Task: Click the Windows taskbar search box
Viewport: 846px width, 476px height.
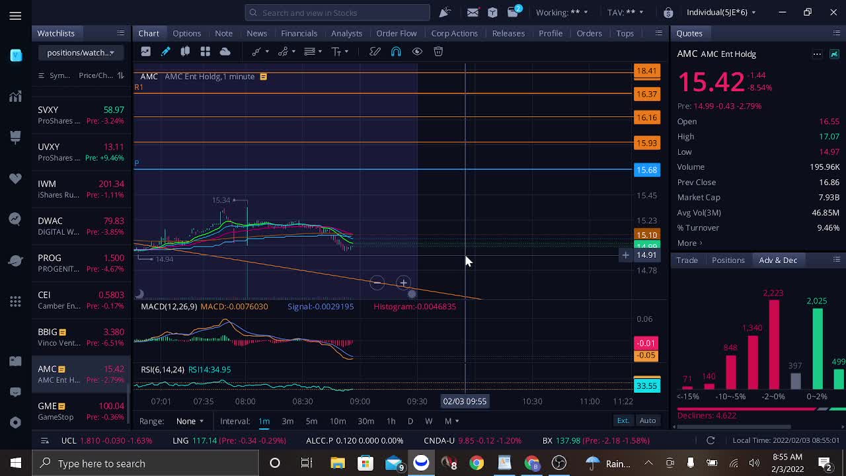Action: (x=145, y=463)
